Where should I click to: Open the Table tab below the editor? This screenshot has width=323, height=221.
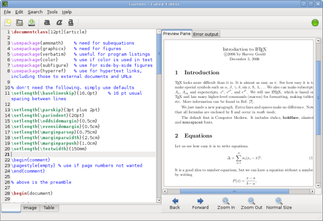click(49, 208)
